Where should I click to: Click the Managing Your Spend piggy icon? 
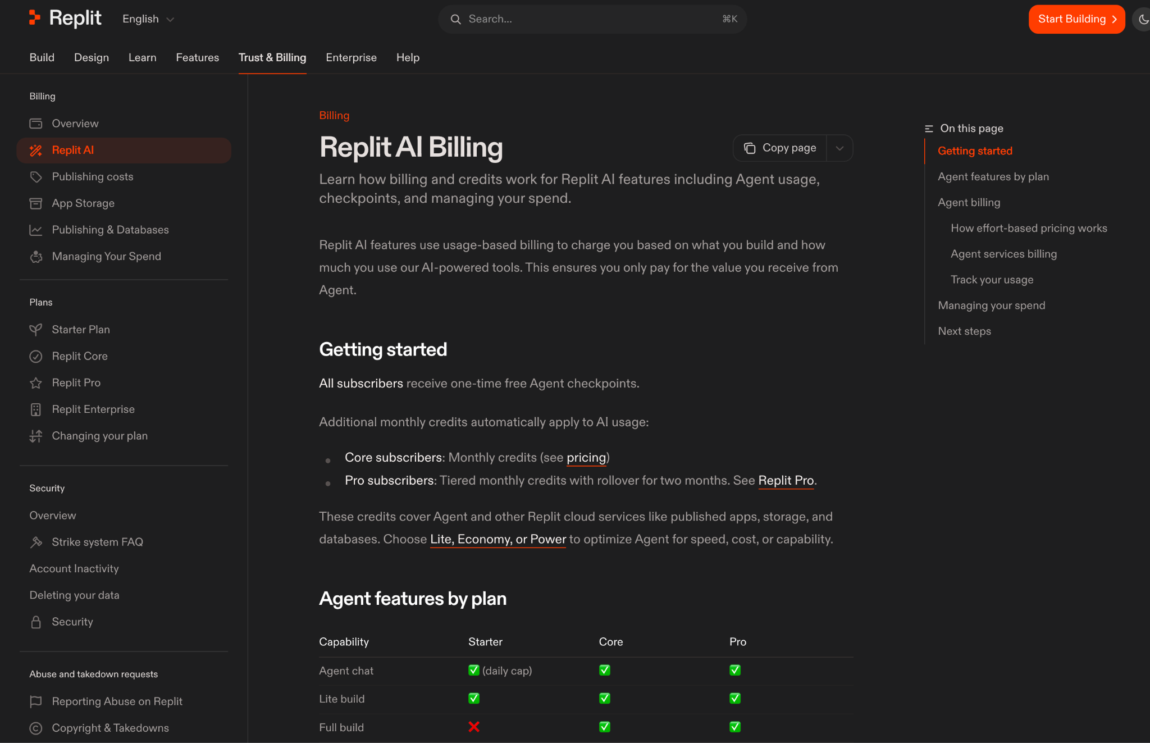click(36, 257)
